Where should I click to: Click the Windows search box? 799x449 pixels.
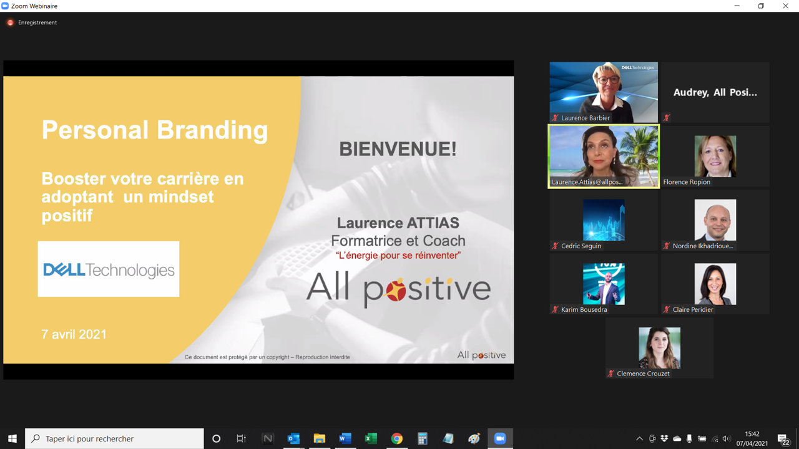pyautogui.click(x=115, y=438)
